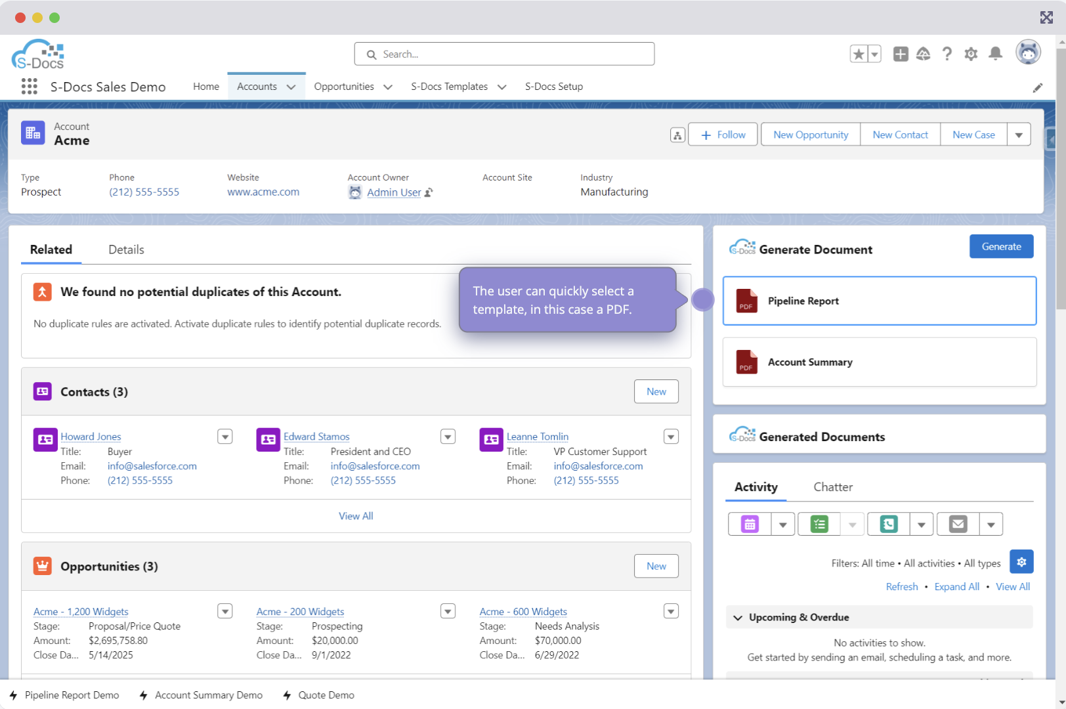Select the Pipeline Report PDF template
Screen dimensions: 1066x709
(x=879, y=301)
